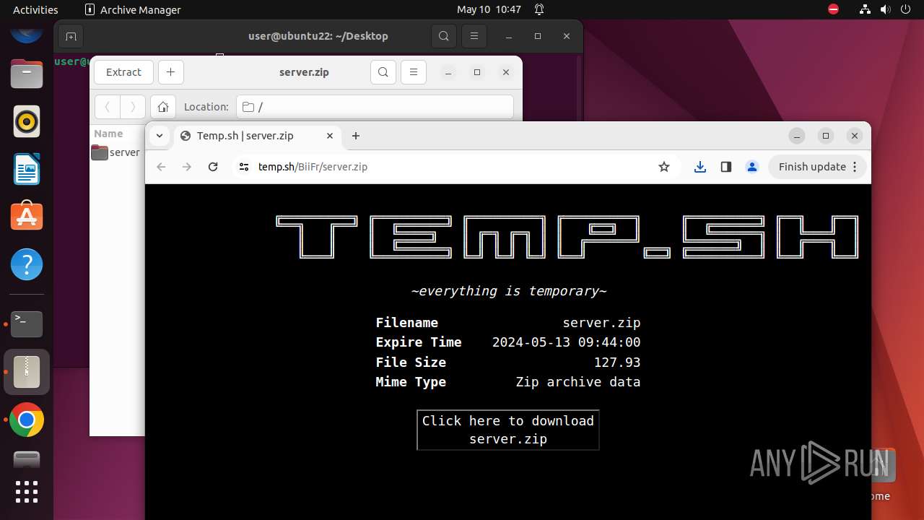The height and width of the screenshot is (520, 924).
Task: Open Chrome's side panel icon
Action: pos(725,167)
